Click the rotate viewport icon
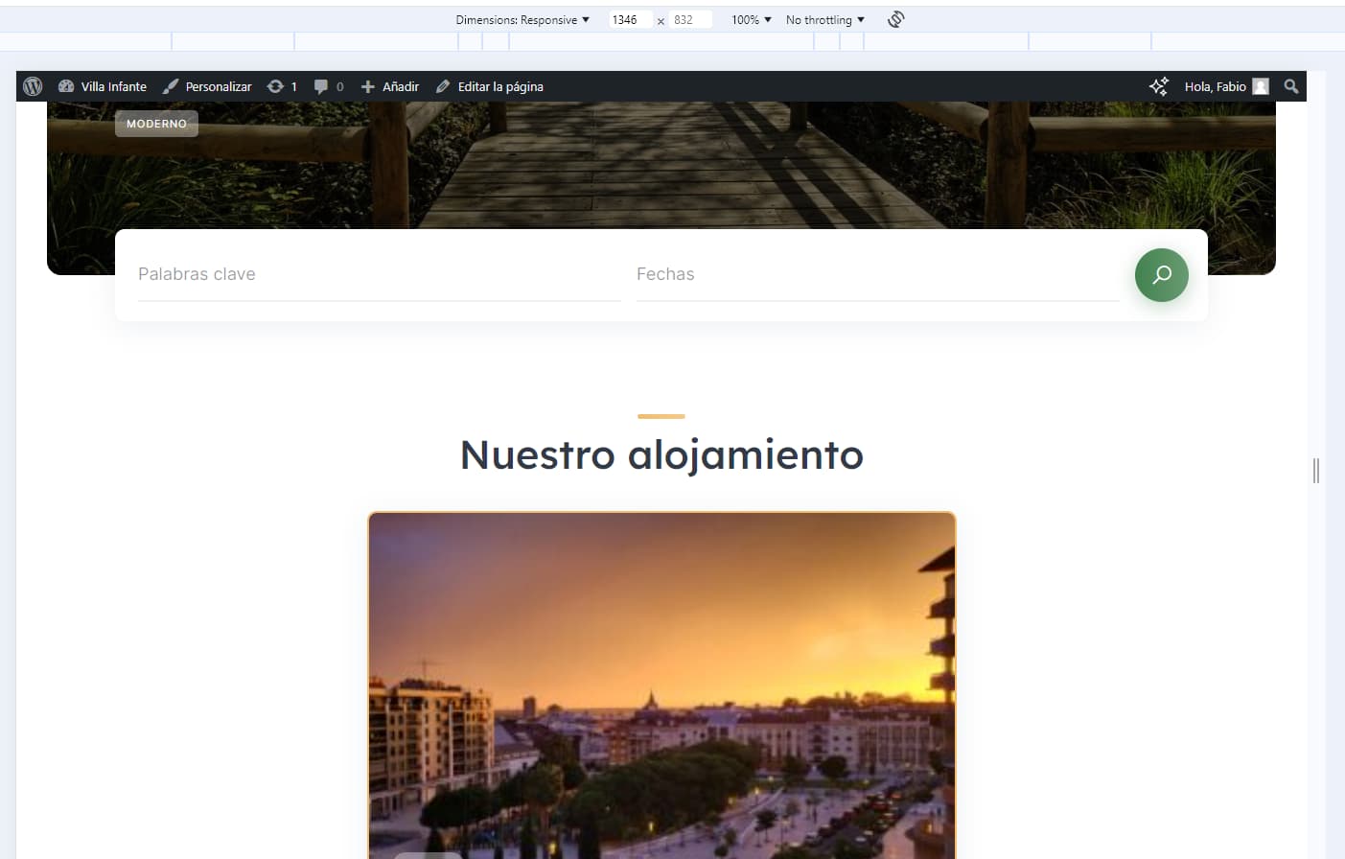Viewport: 1345px width, 859px height. click(x=895, y=19)
